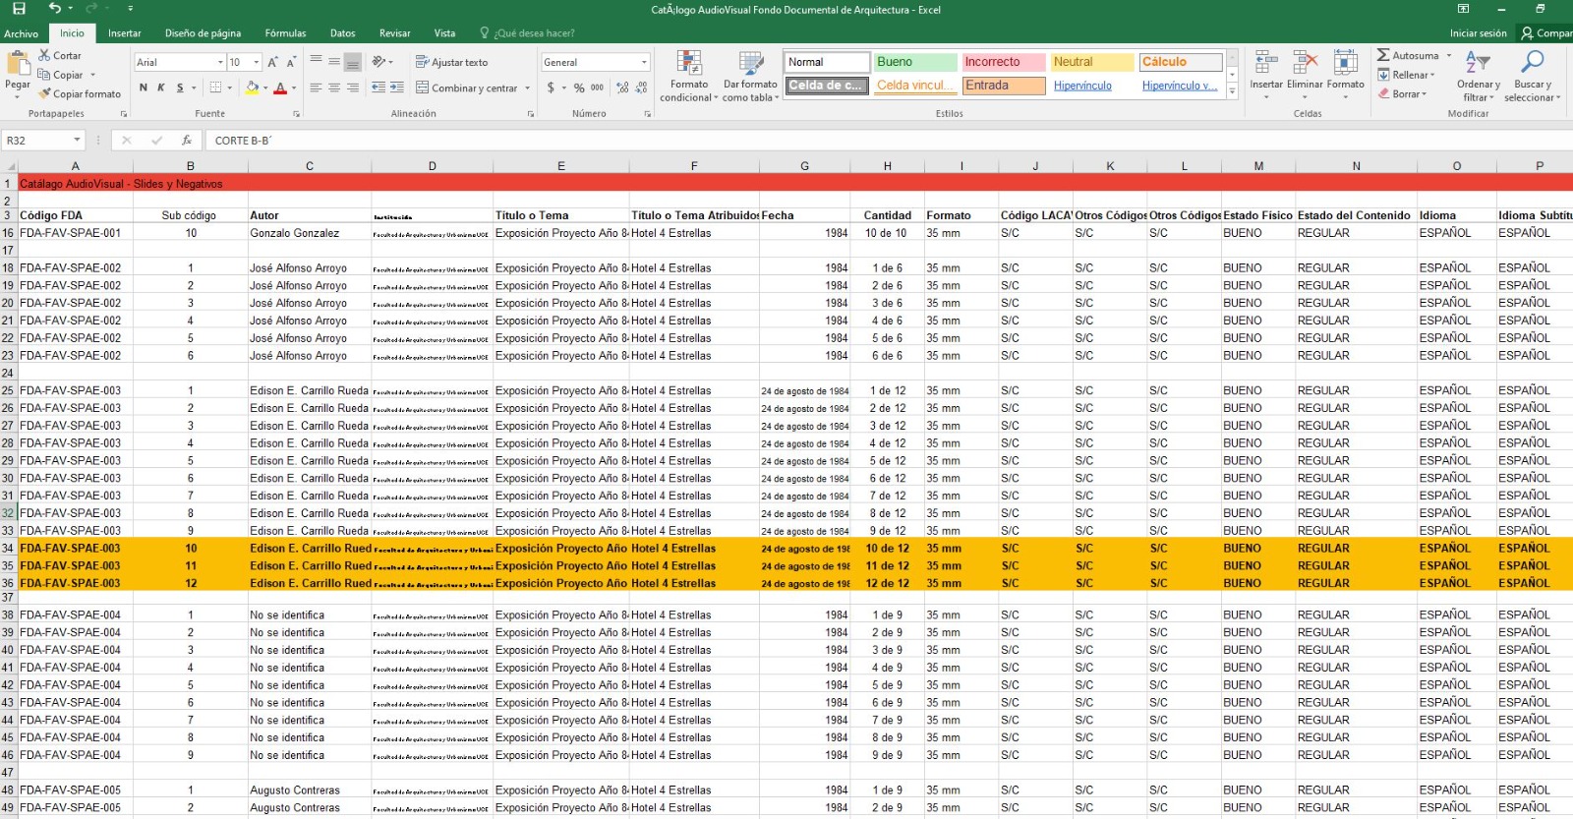The height and width of the screenshot is (819, 1573).
Task: Click the Cortar scissors icon
Action: (44, 56)
